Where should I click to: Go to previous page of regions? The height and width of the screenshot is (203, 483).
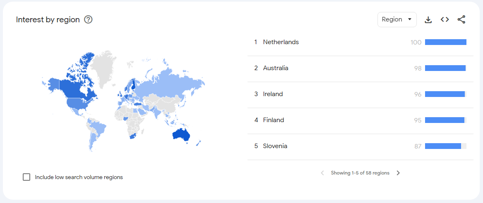point(322,173)
